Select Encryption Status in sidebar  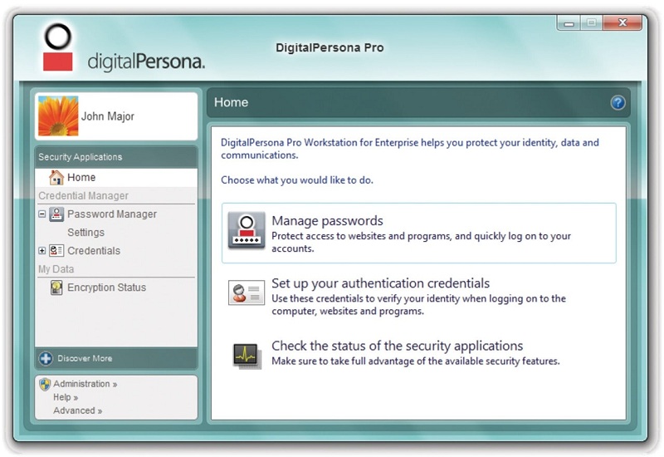[x=106, y=287]
